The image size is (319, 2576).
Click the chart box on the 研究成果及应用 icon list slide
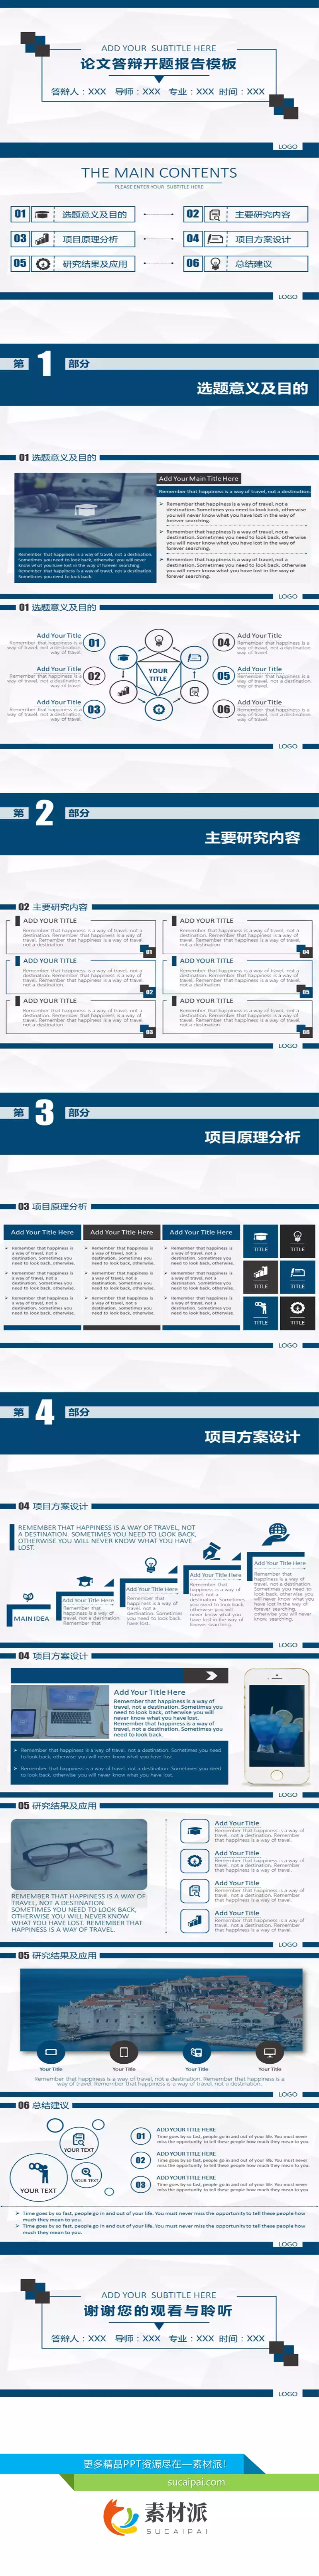[194, 1922]
